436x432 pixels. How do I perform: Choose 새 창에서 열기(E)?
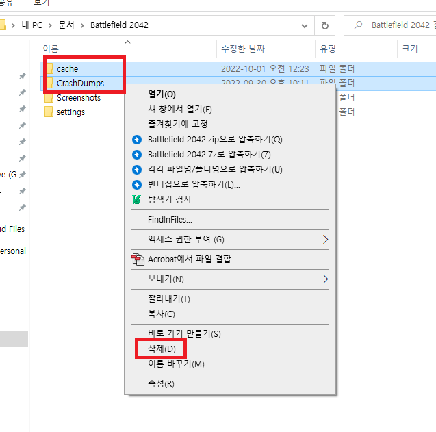point(179,110)
